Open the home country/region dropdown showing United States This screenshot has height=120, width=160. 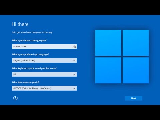click(44, 46)
